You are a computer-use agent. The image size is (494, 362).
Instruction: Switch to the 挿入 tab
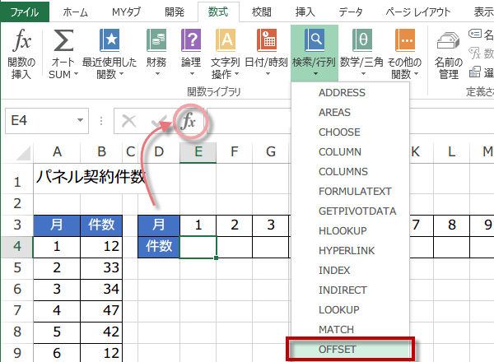tap(305, 12)
